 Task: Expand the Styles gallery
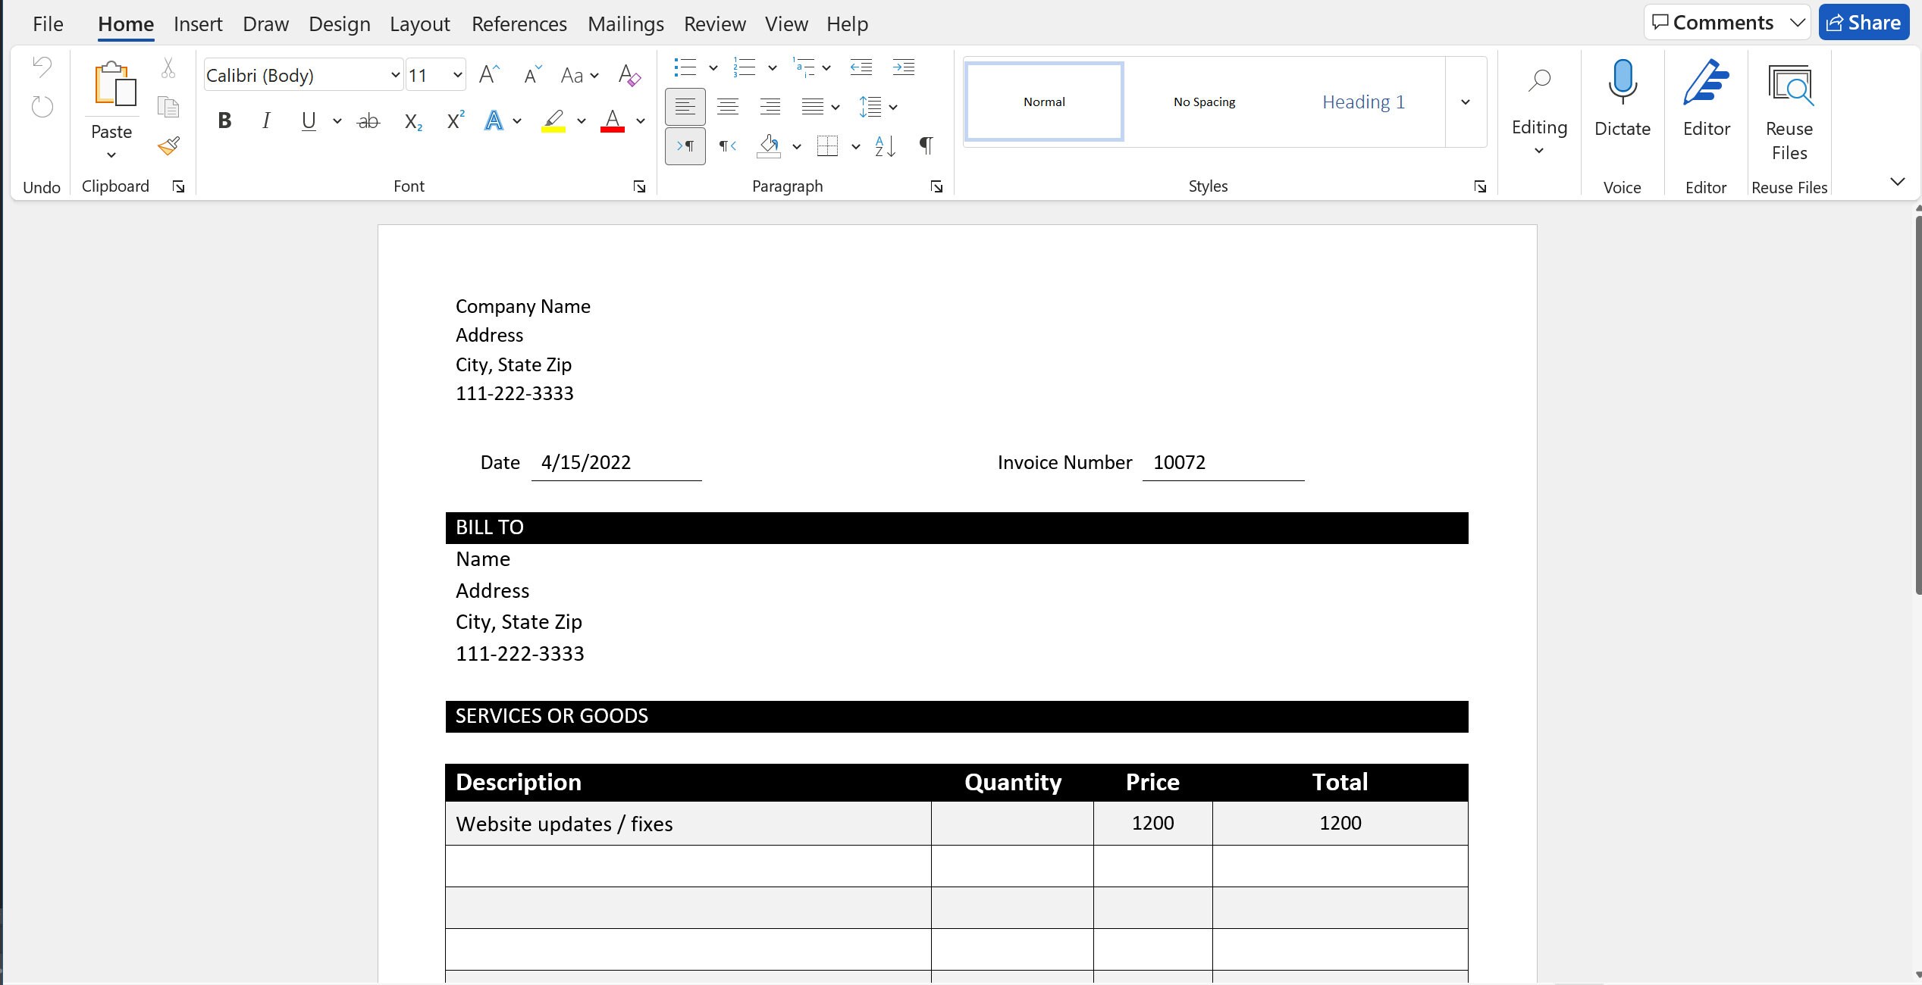tap(1465, 102)
